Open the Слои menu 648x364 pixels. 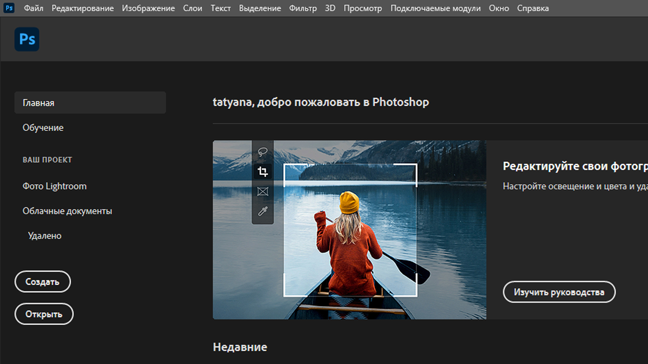tap(193, 8)
